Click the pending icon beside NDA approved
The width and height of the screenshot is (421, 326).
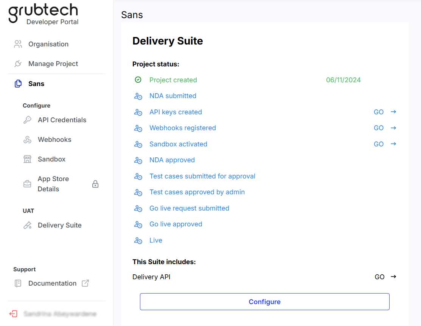138,160
